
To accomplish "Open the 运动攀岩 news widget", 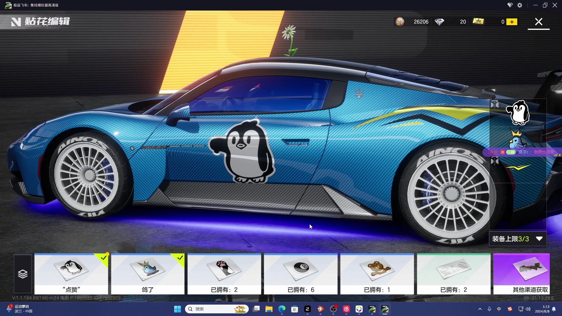I will coord(19,309).
